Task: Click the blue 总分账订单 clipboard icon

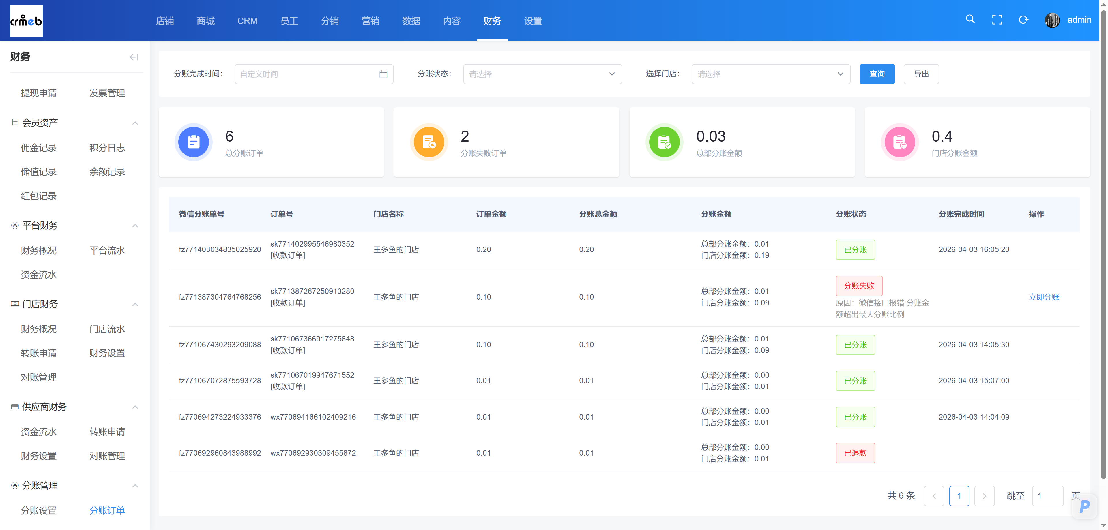Action: (x=194, y=142)
